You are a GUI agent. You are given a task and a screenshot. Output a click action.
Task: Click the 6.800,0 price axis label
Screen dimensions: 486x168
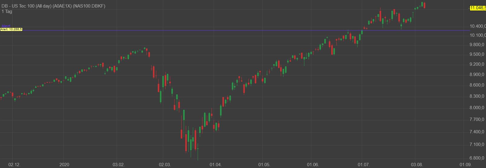[x=478, y=158]
